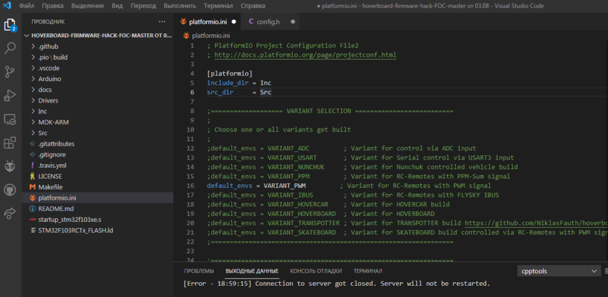Open the Терминал menu in menu bar
608x297 pixels.
click(218, 5)
